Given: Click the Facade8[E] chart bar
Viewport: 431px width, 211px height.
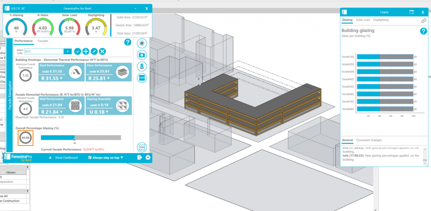Looking at the screenshot, I should pos(385,109).
